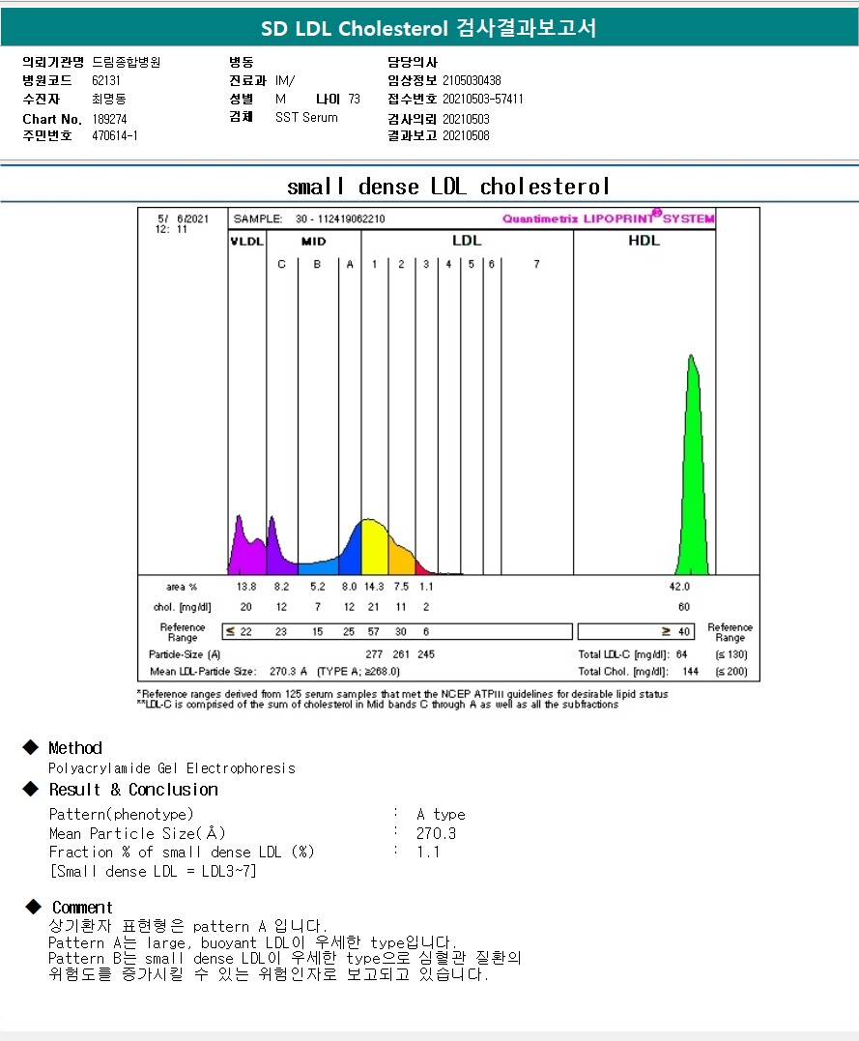
Task: Click the Total LDL-C value 64
Action: (681, 654)
